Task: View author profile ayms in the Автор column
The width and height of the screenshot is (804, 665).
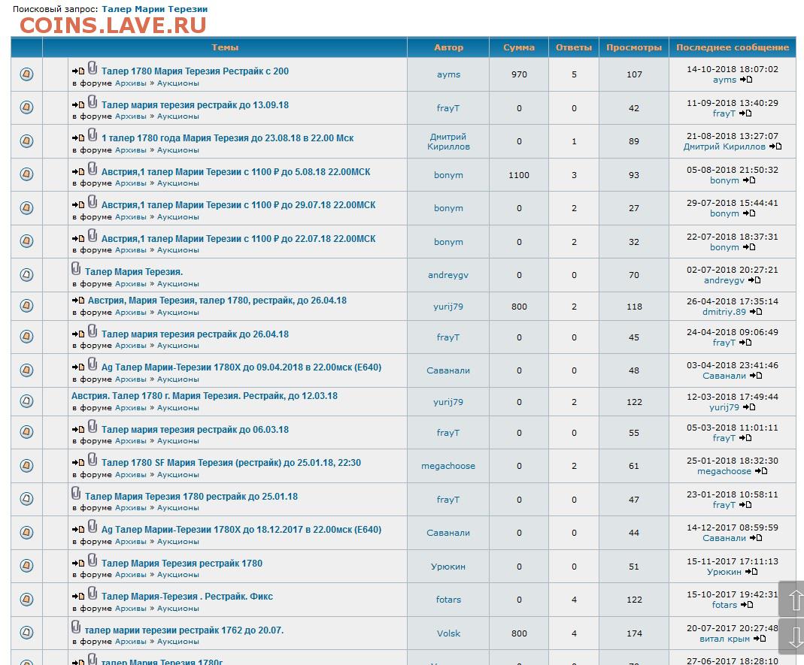Action: pyautogui.click(x=449, y=74)
